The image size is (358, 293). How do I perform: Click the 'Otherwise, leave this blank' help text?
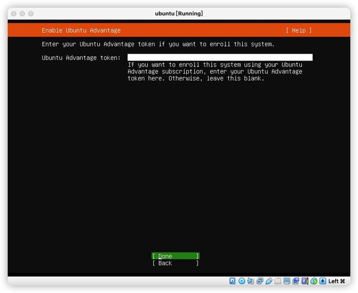(216, 78)
